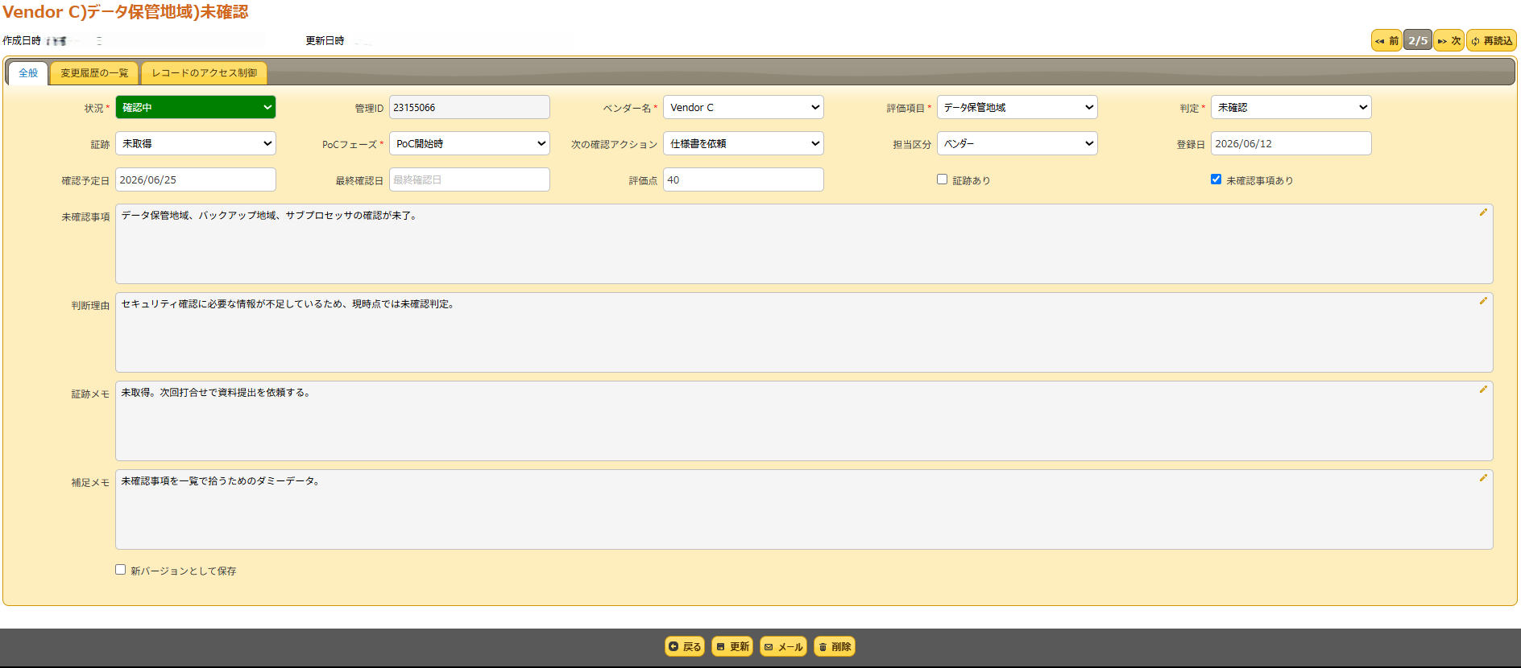Open the 次の確認アクション dropdown

point(744,143)
